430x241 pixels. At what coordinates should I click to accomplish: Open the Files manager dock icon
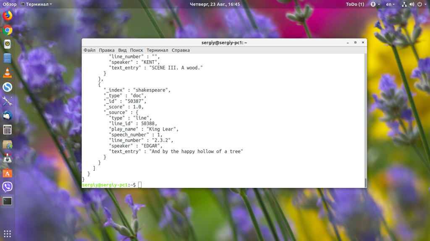(8, 59)
